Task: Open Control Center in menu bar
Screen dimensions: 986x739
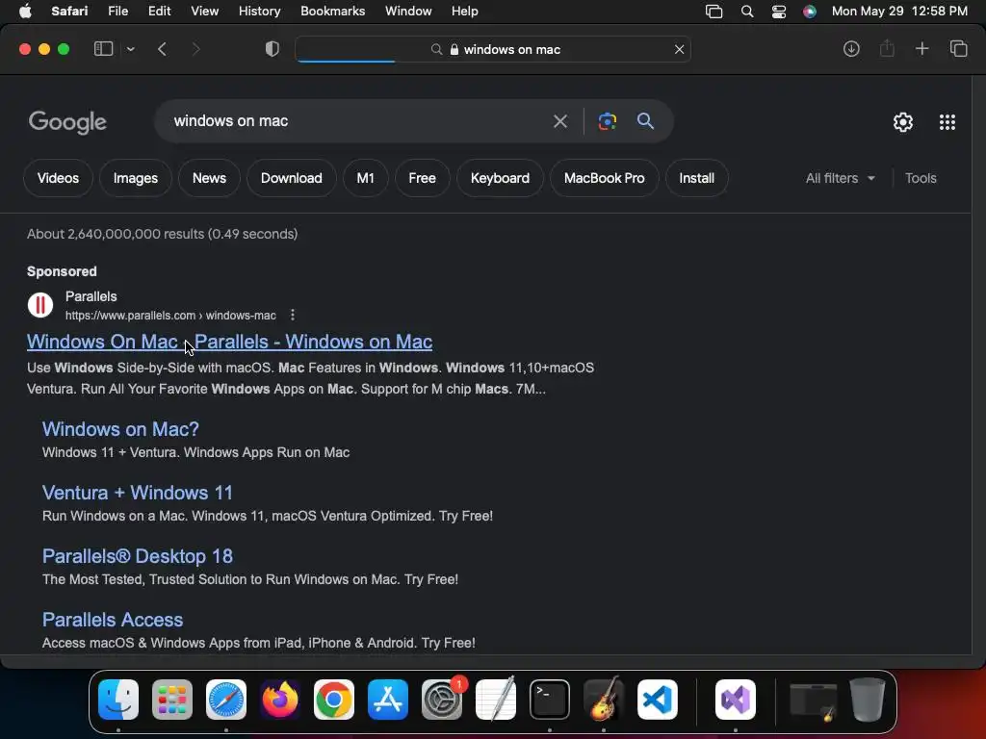Action: (x=778, y=12)
